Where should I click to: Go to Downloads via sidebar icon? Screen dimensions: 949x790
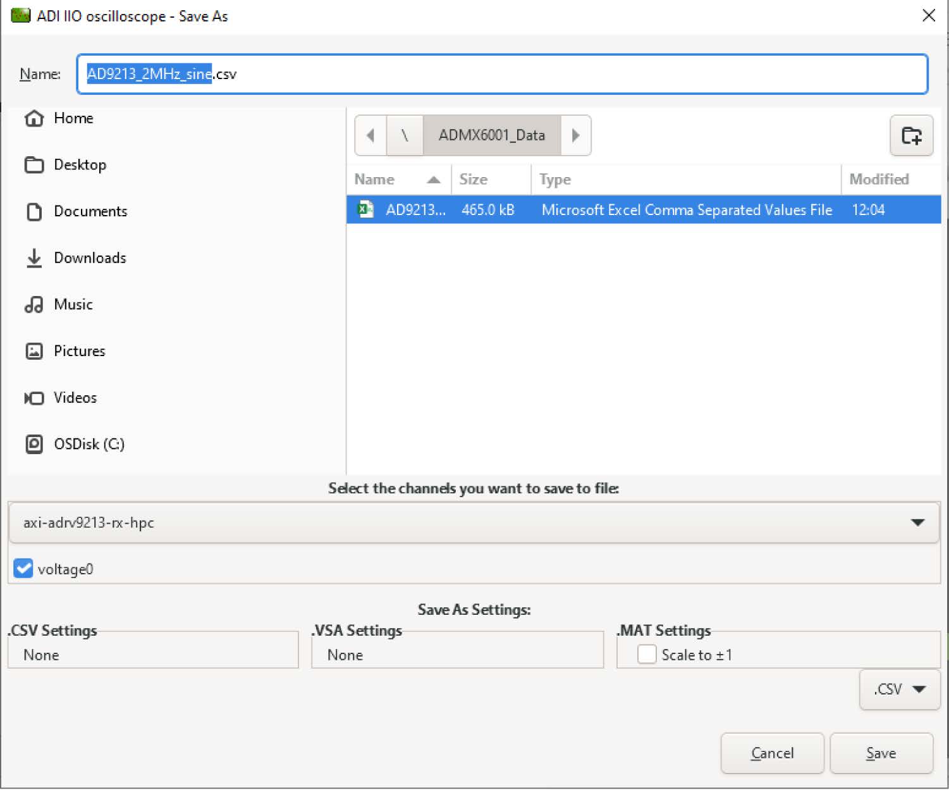pos(34,258)
